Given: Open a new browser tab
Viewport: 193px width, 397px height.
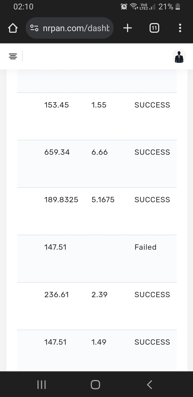Looking at the screenshot, I should click(x=128, y=28).
